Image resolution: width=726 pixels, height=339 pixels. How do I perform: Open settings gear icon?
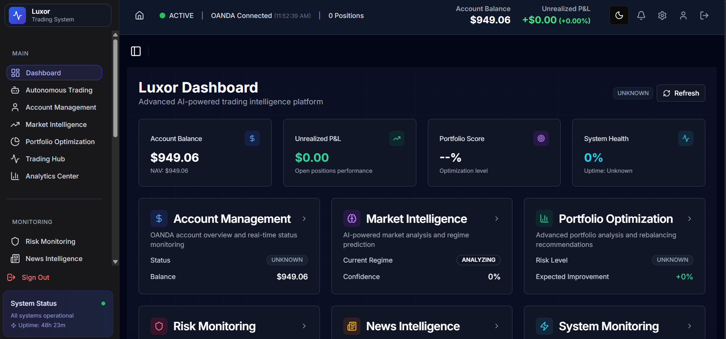[x=662, y=15]
